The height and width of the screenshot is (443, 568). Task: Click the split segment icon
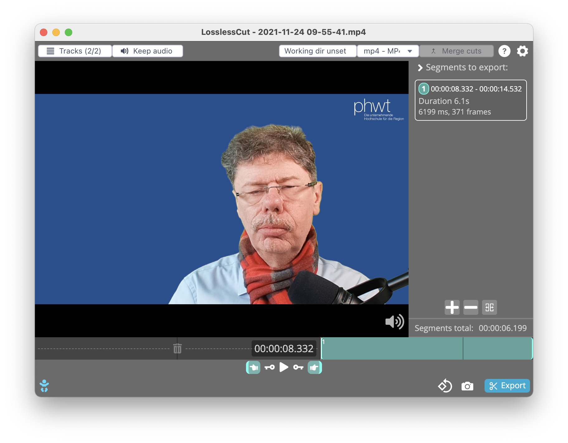tap(489, 307)
